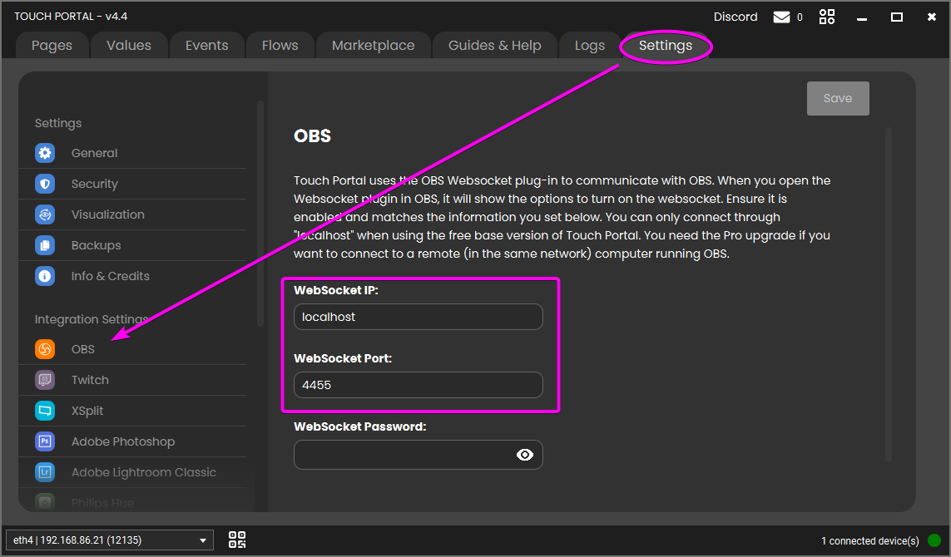Click the green connected device status indicator

934,540
